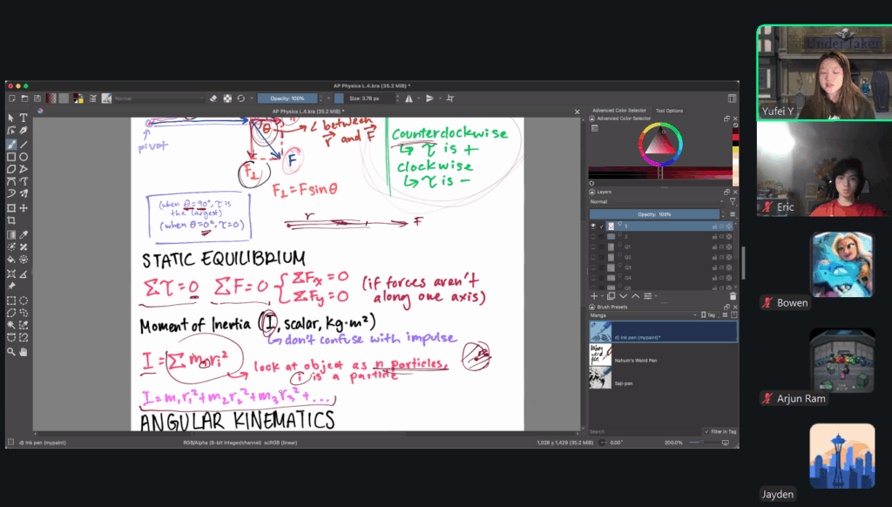The height and width of the screenshot is (507, 892).
Task: Switch to the Tool Options tab
Action: 669,111
